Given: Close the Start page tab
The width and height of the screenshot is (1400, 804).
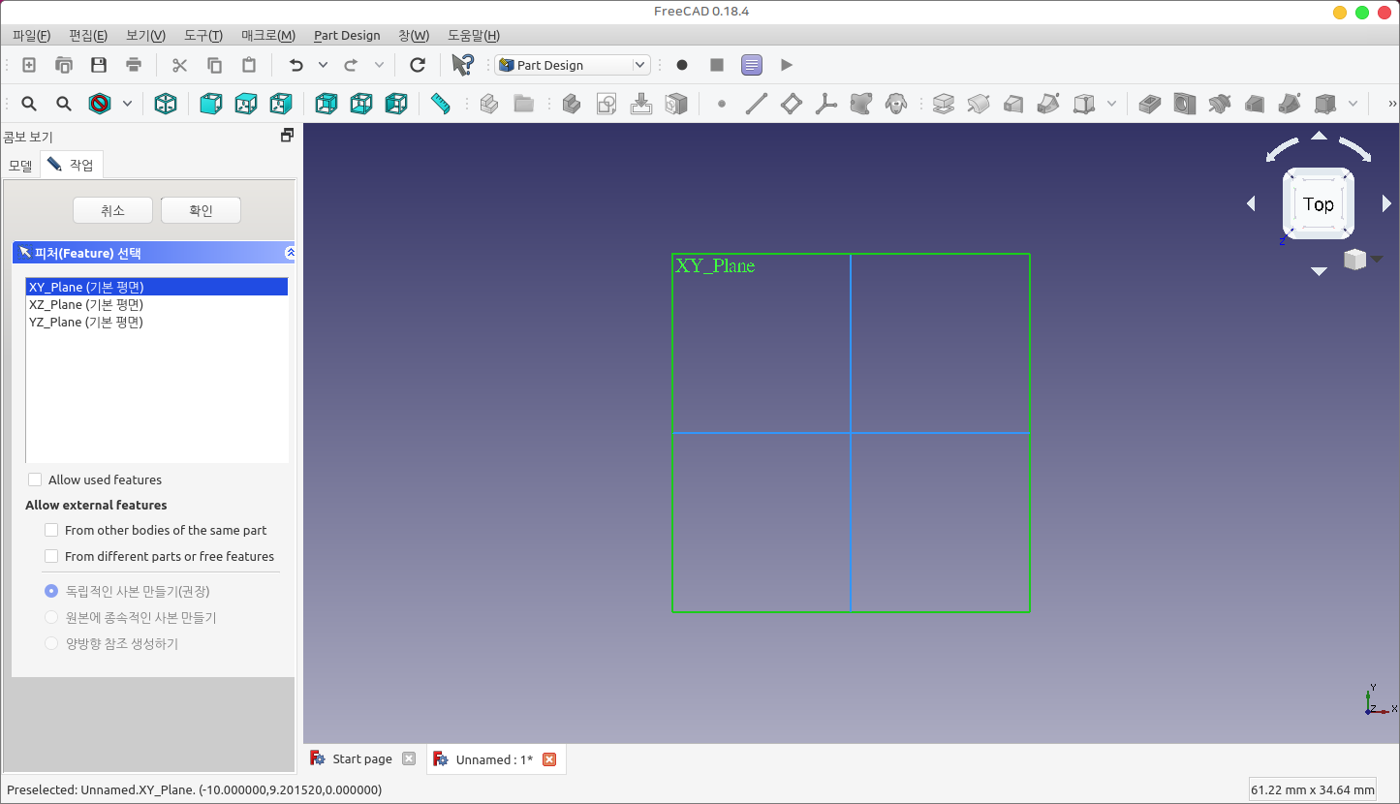Looking at the screenshot, I should [x=409, y=759].
